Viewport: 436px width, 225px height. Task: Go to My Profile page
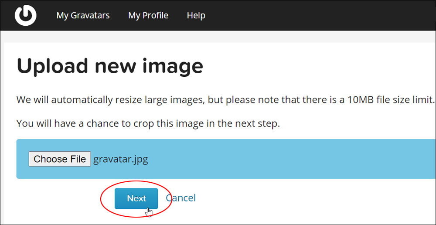coord(148,15)
